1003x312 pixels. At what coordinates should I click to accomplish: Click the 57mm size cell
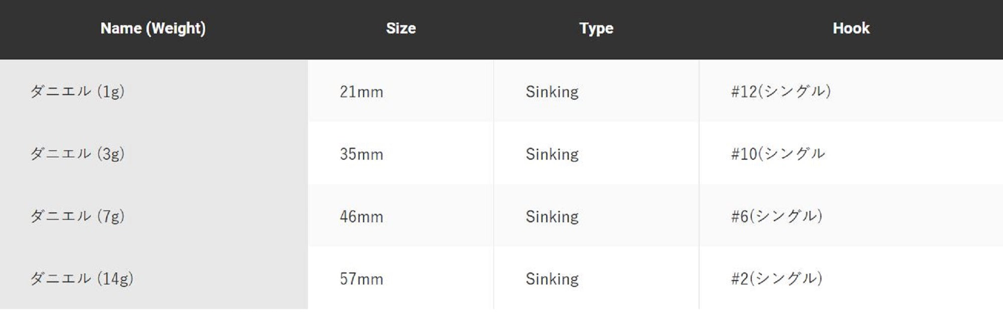pyautogui.click(x=361, y=278)
